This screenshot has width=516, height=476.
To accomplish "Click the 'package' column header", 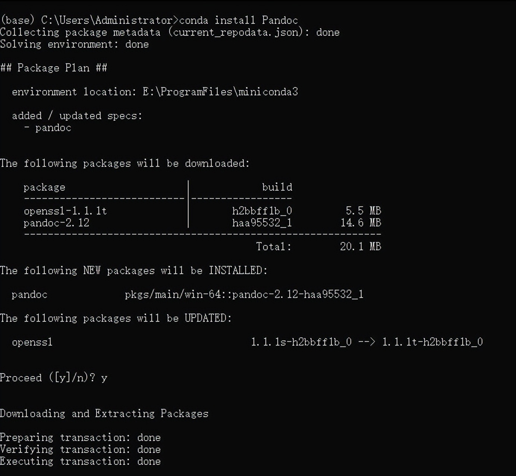I will 44,187.
